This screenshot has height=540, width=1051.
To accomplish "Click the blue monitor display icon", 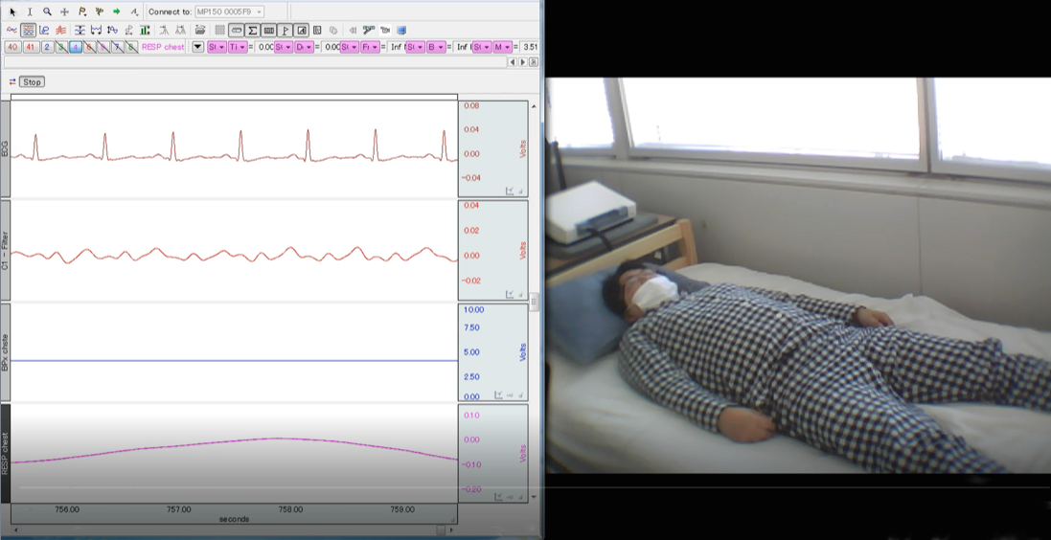I will (x=401, y=30).
